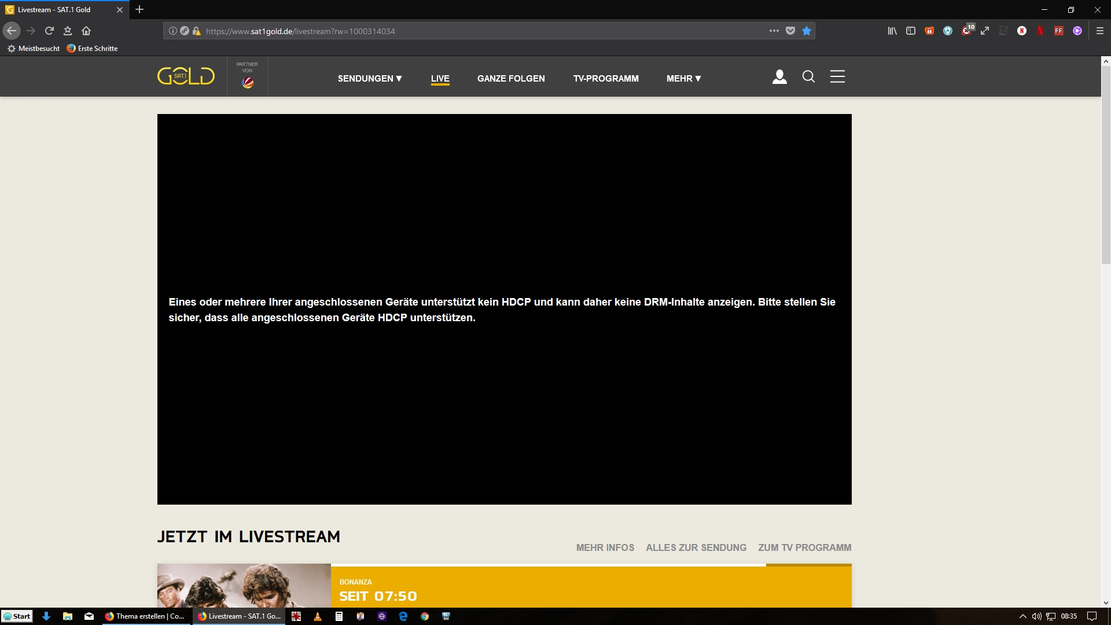Click the ZUM TV PROGRAMM link
The image size is (1111, 625).
point(804,547)
